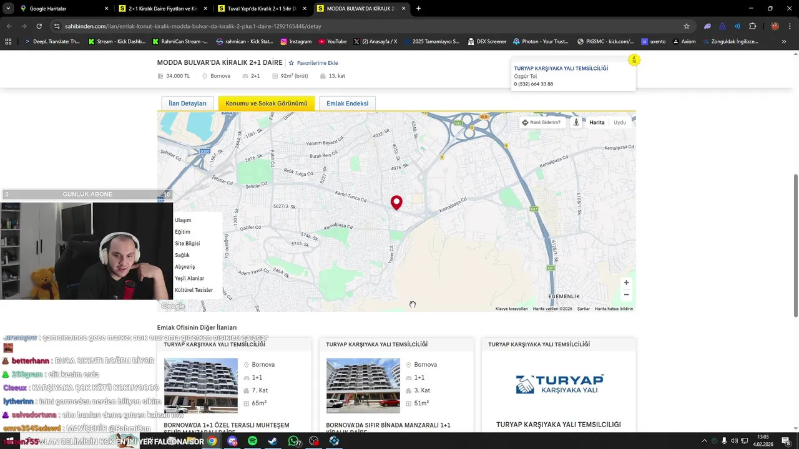
Task: Bookmark this page with the star icon
Action: coord(687,26)
